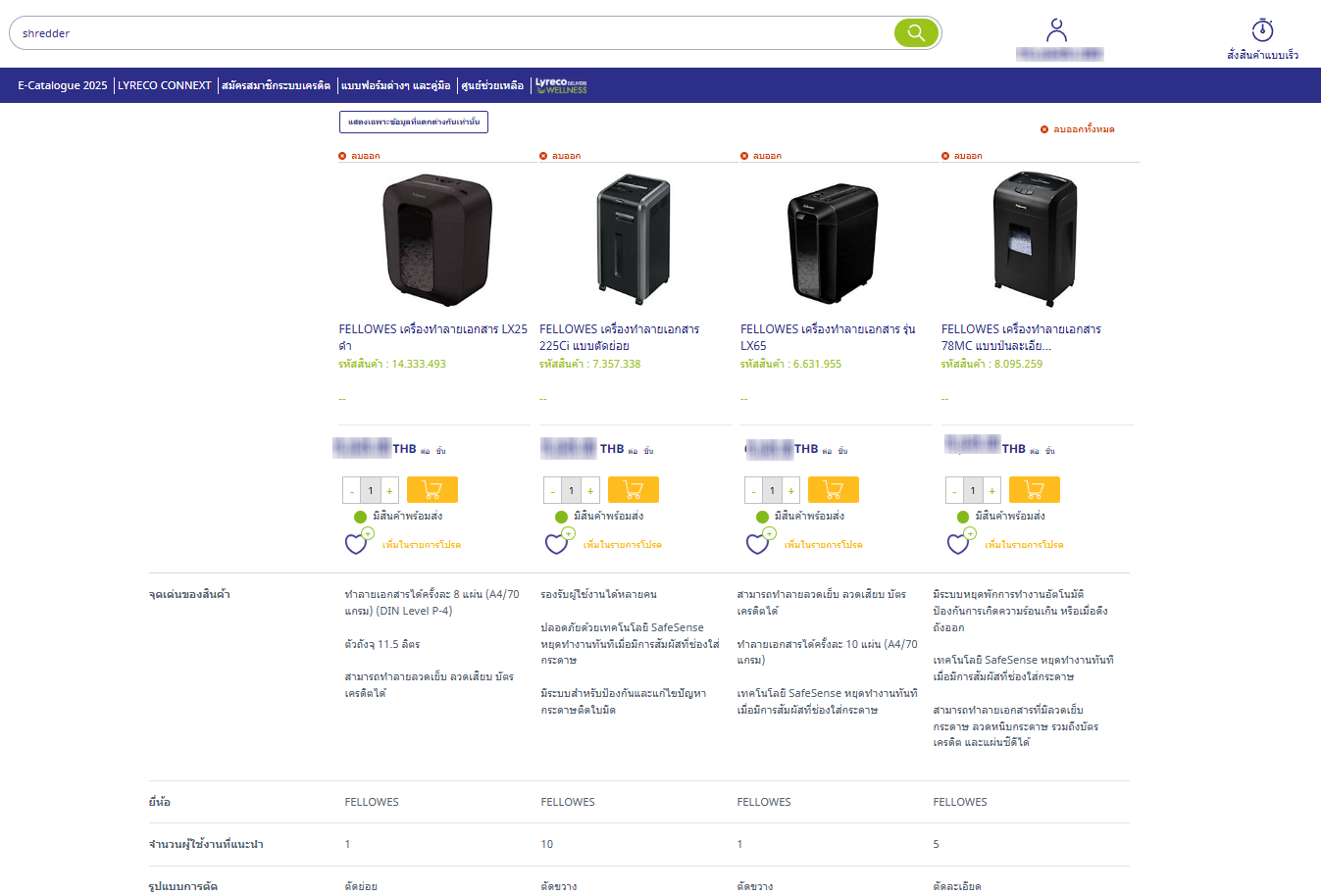This screenshot has width=1321, height=895.
Task: Add 78MC shredder to cart
Action: point(1035,489)
